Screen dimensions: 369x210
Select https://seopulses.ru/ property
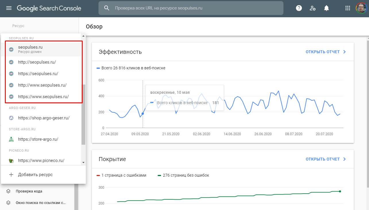coord(41,74)
